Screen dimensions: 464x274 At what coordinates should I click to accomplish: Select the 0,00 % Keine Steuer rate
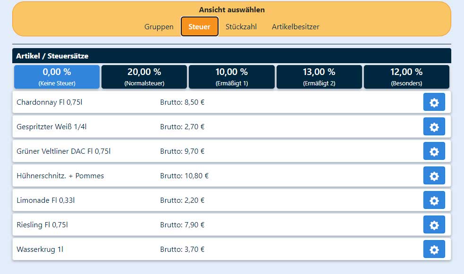pos(57,77)
